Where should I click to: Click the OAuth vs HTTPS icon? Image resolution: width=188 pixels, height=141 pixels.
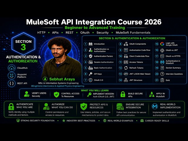(x=162, y=56)
